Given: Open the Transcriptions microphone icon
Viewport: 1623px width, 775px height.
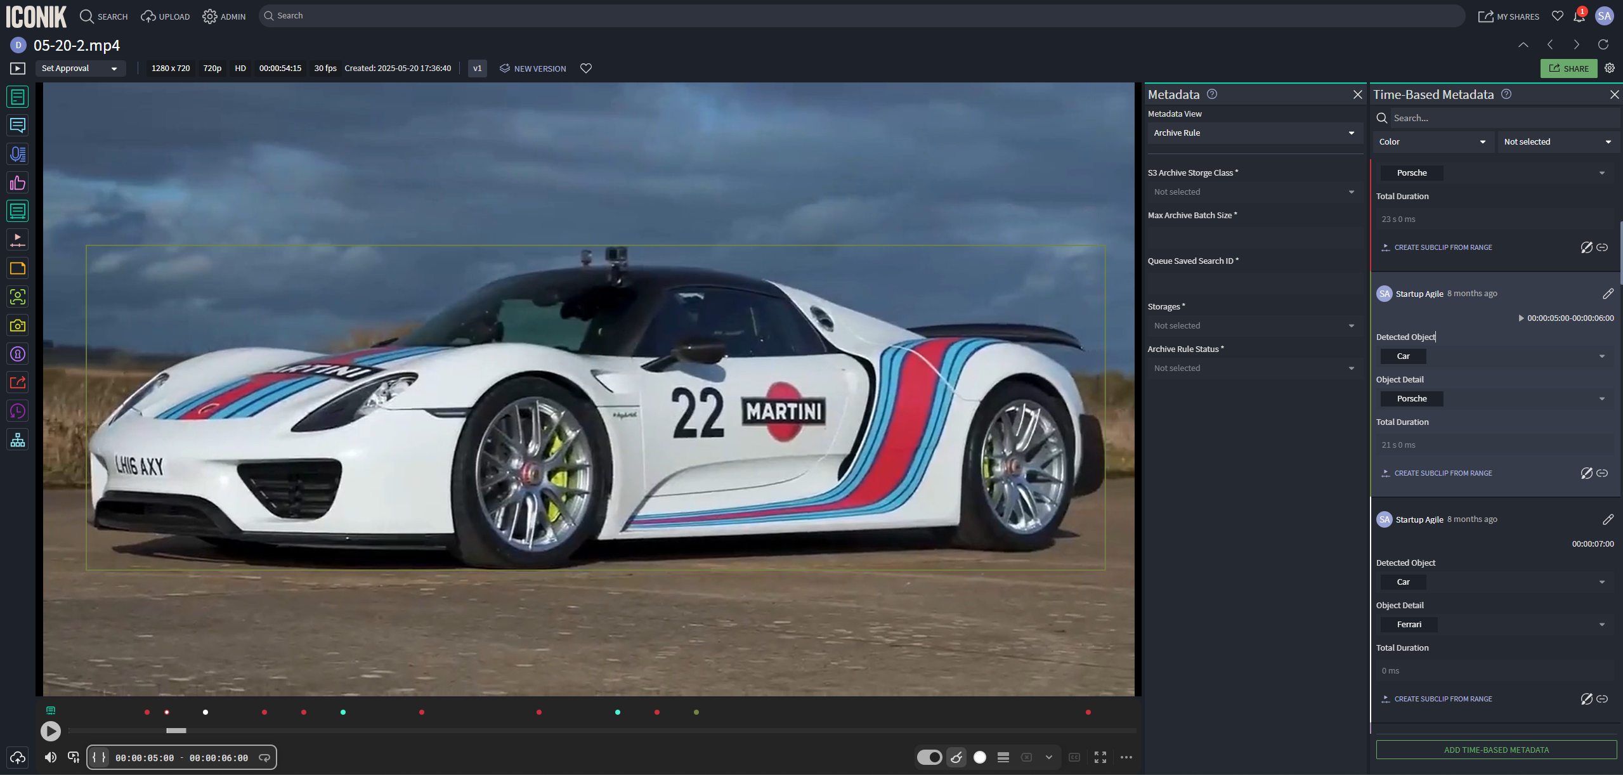Looking at the screenshot, I should coord(18,154).
